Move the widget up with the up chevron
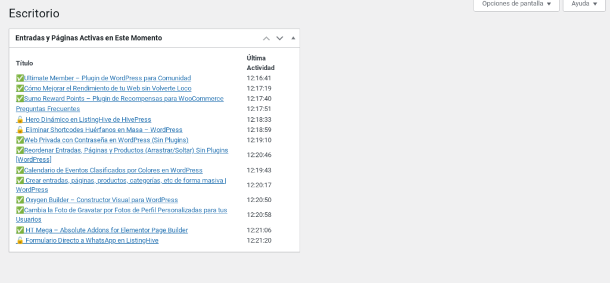This screenshot has width=610, height=283. click(x=266, y=38)
